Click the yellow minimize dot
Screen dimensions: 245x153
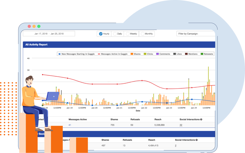click(x=34, y=26)
